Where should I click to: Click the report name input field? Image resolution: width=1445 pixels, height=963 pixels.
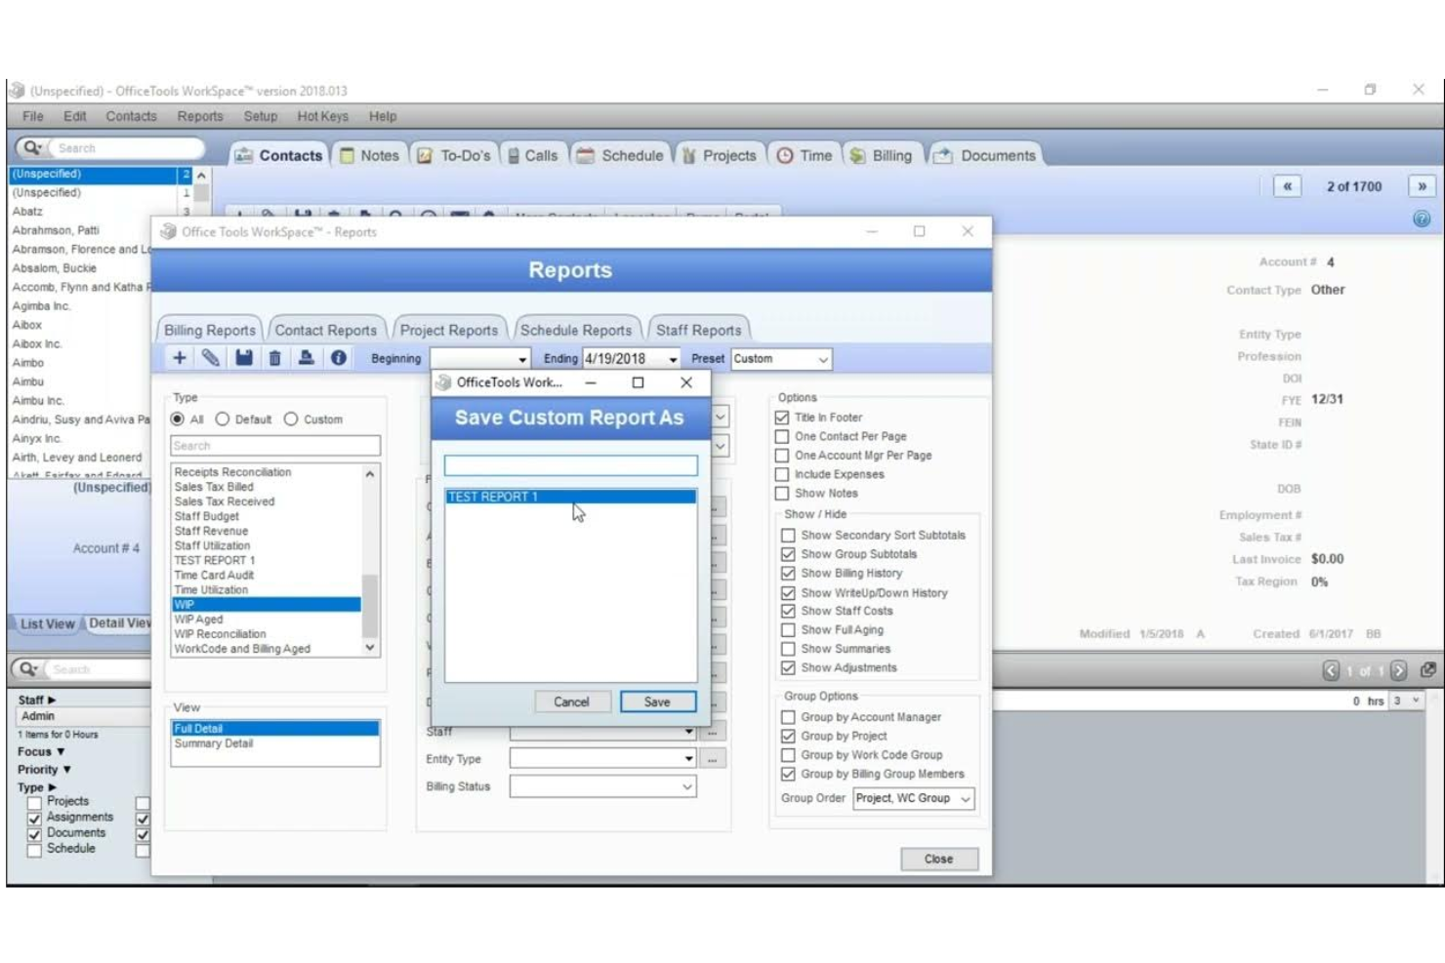[x=571, y=465]
